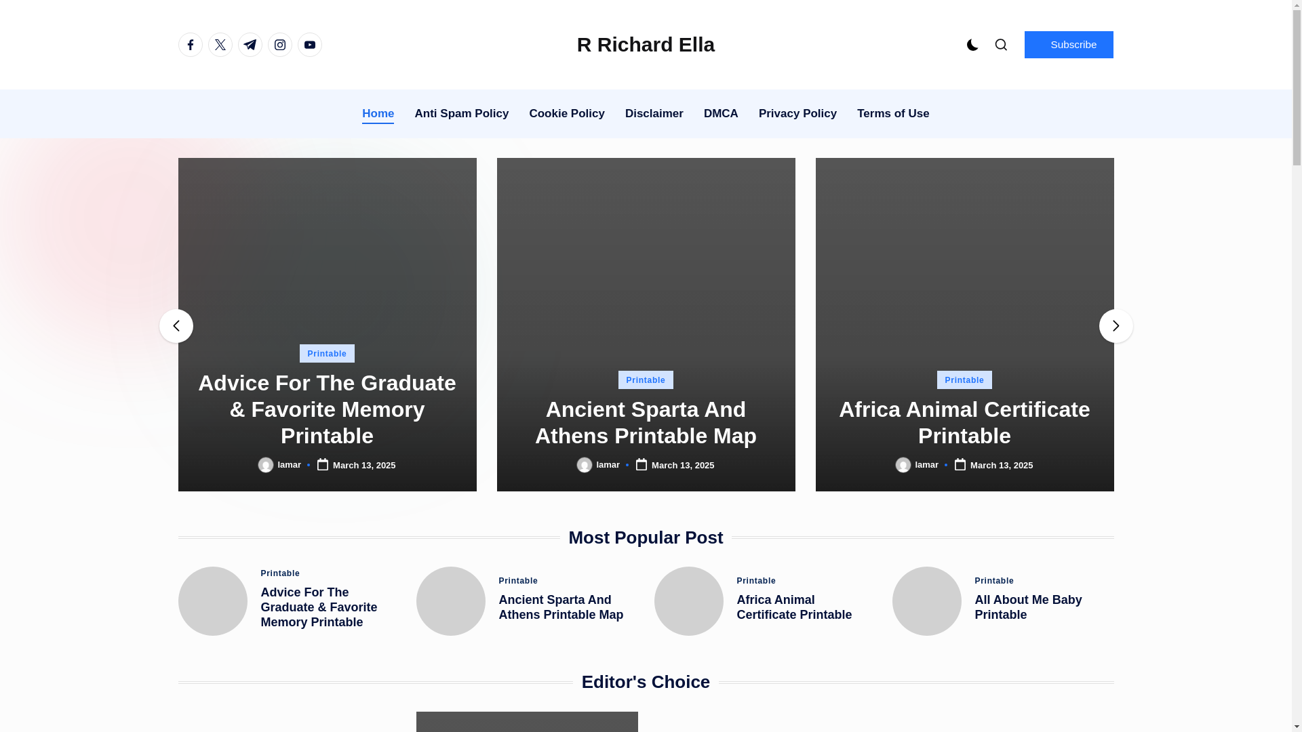Image resolution: width=1302 pixels, height=732 pixels.
Task: Open the Cookie Policy page
Action: 567,114
